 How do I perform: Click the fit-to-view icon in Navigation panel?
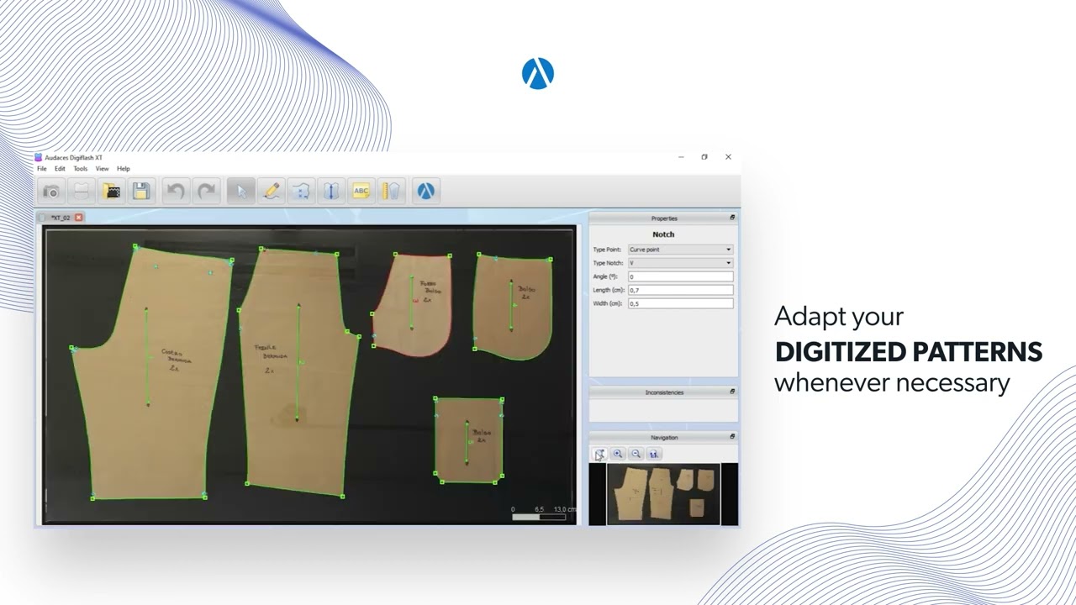(x=599, y=454)
